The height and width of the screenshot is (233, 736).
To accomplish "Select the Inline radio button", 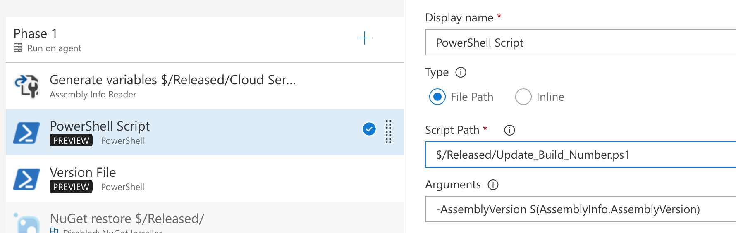I will coord(523,97).
